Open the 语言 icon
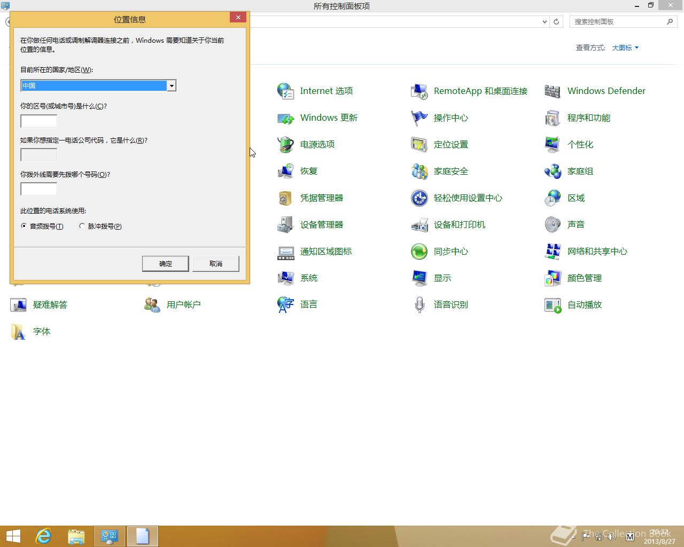Viewport: 684px width, 547px height. pos(286,304)
